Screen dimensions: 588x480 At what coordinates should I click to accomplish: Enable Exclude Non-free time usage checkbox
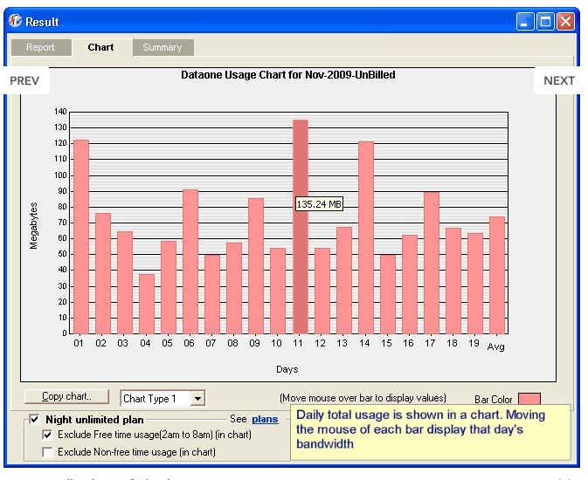pyautogui.click(x=47, y=452)
